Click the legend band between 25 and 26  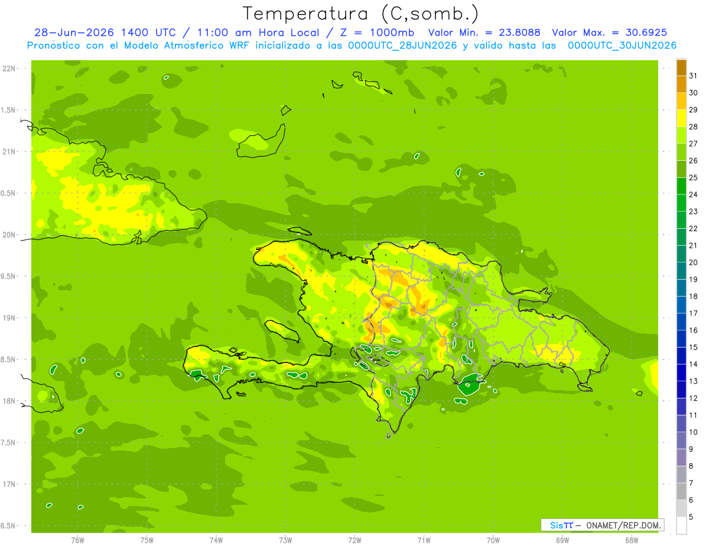pyautogui.click(x=681, y=169)
